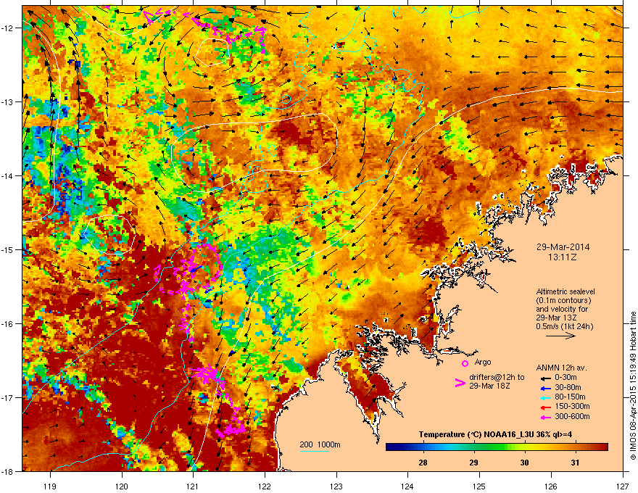
Task: Click the colorbar tick label '29'
Action: pyautogui.click(x=473, y=463)
